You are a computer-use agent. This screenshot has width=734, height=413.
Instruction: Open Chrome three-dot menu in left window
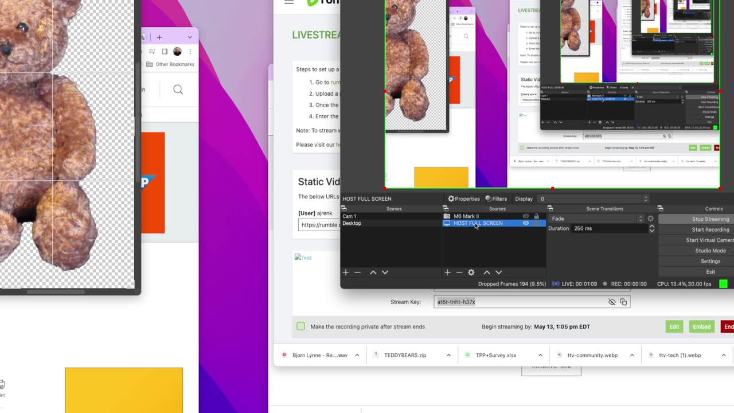(190, 52)
